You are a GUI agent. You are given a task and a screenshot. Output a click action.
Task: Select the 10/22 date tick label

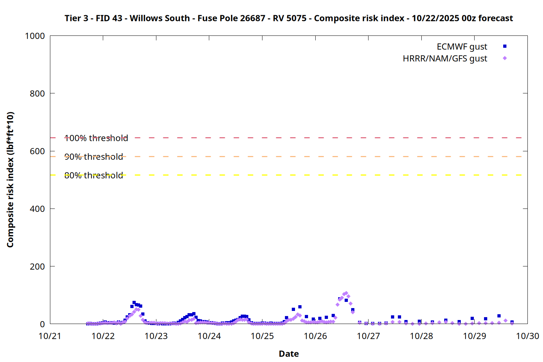pyautogui.click(x=103, y=336)
